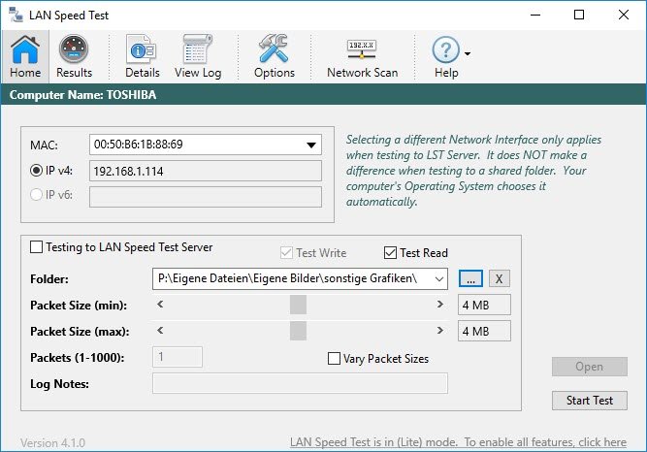Click the Log Notes text field
647x452 pixels.
pos(300,383)
